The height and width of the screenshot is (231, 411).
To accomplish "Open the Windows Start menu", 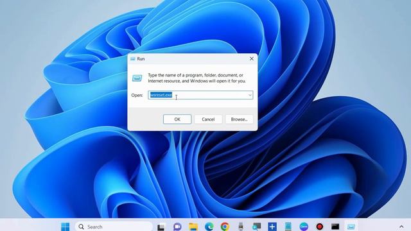I will [x=66, y=227].
